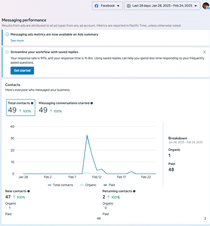The height and width of the screenshot is (226, 210).
Task: Toggle the Total contacts legend series
Action: (60, 185)
